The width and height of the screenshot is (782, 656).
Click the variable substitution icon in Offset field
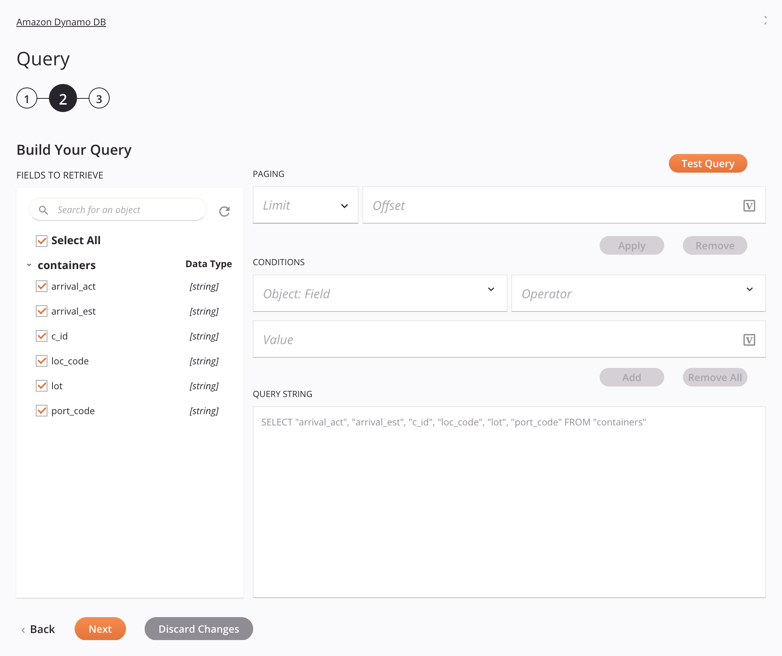(749, 206)
